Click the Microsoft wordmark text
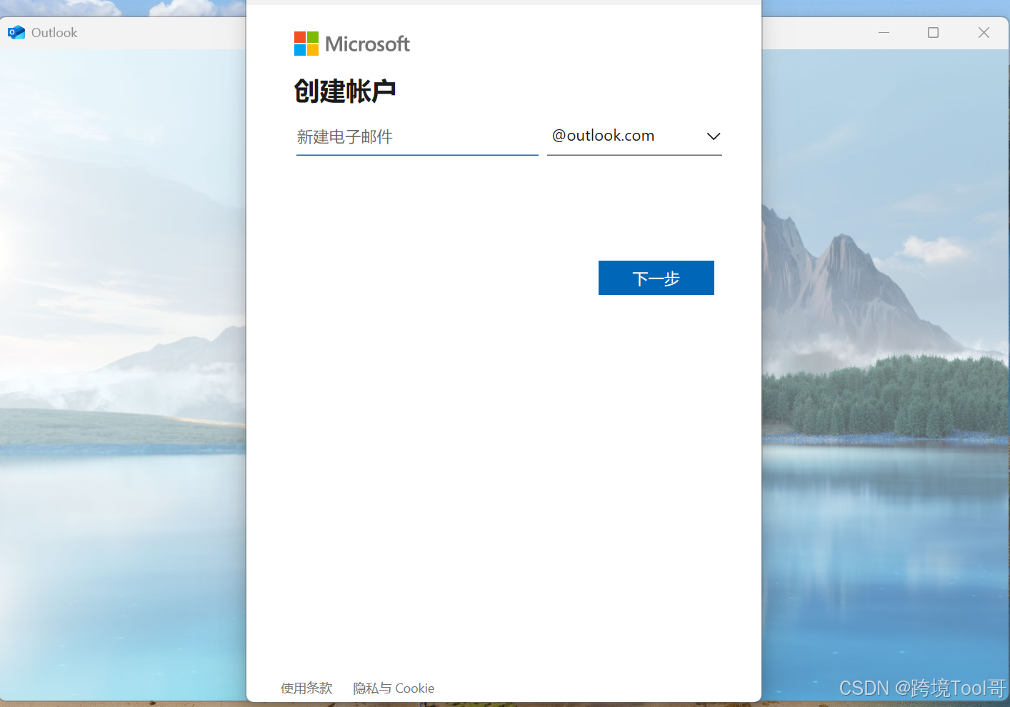This screenshot has height=707, width=1010. click(367, 44)
